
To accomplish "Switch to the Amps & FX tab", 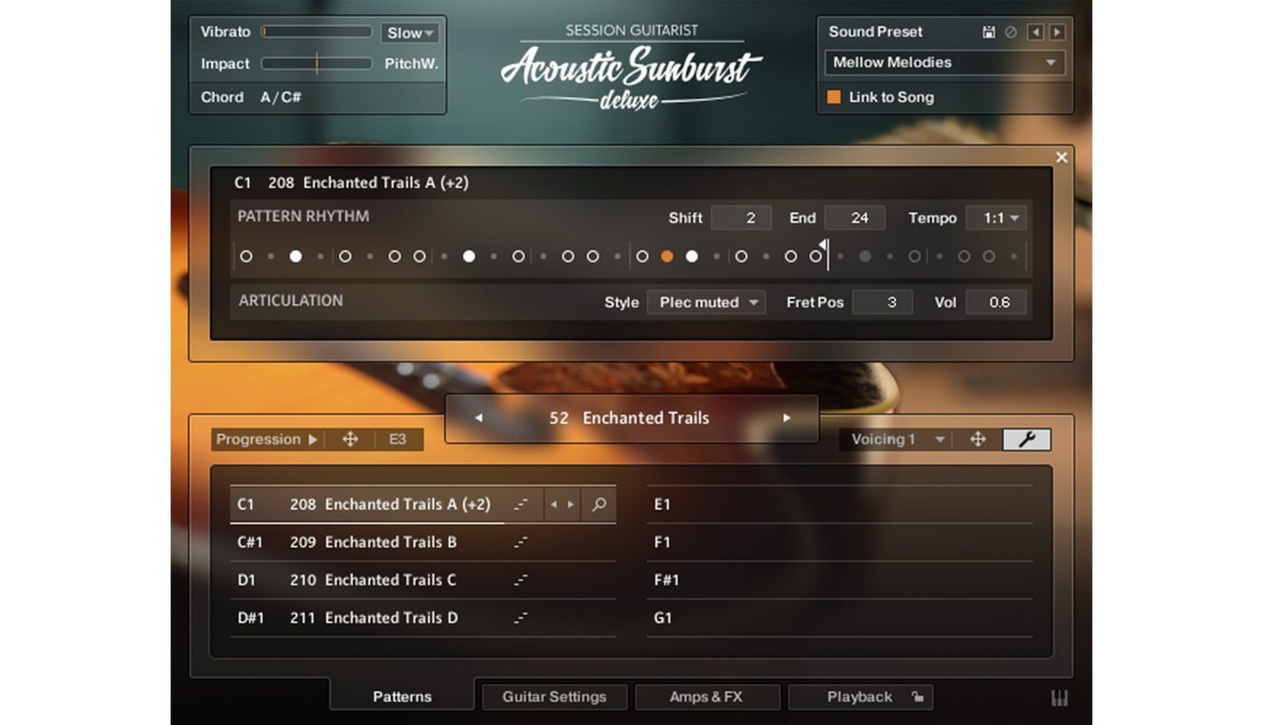I will coord(706,697).
